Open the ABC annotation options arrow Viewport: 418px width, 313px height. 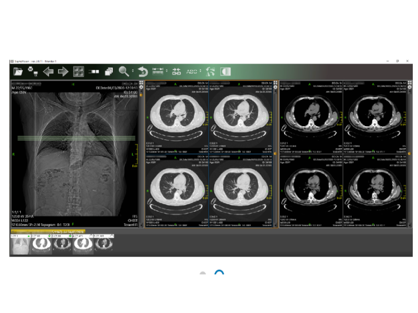200,71
